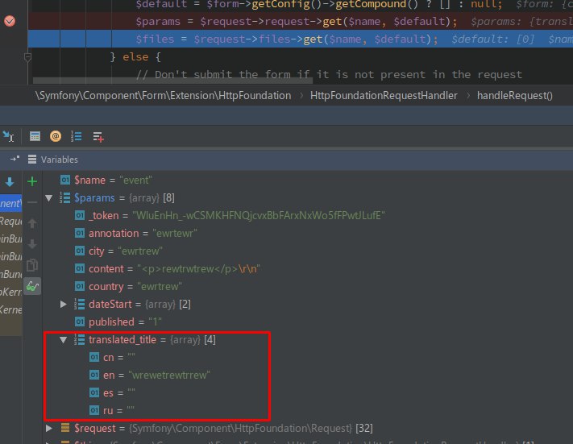Click the array type icon beside dateStart
Viewport: 573px width, 444px height.
point(80,305)
